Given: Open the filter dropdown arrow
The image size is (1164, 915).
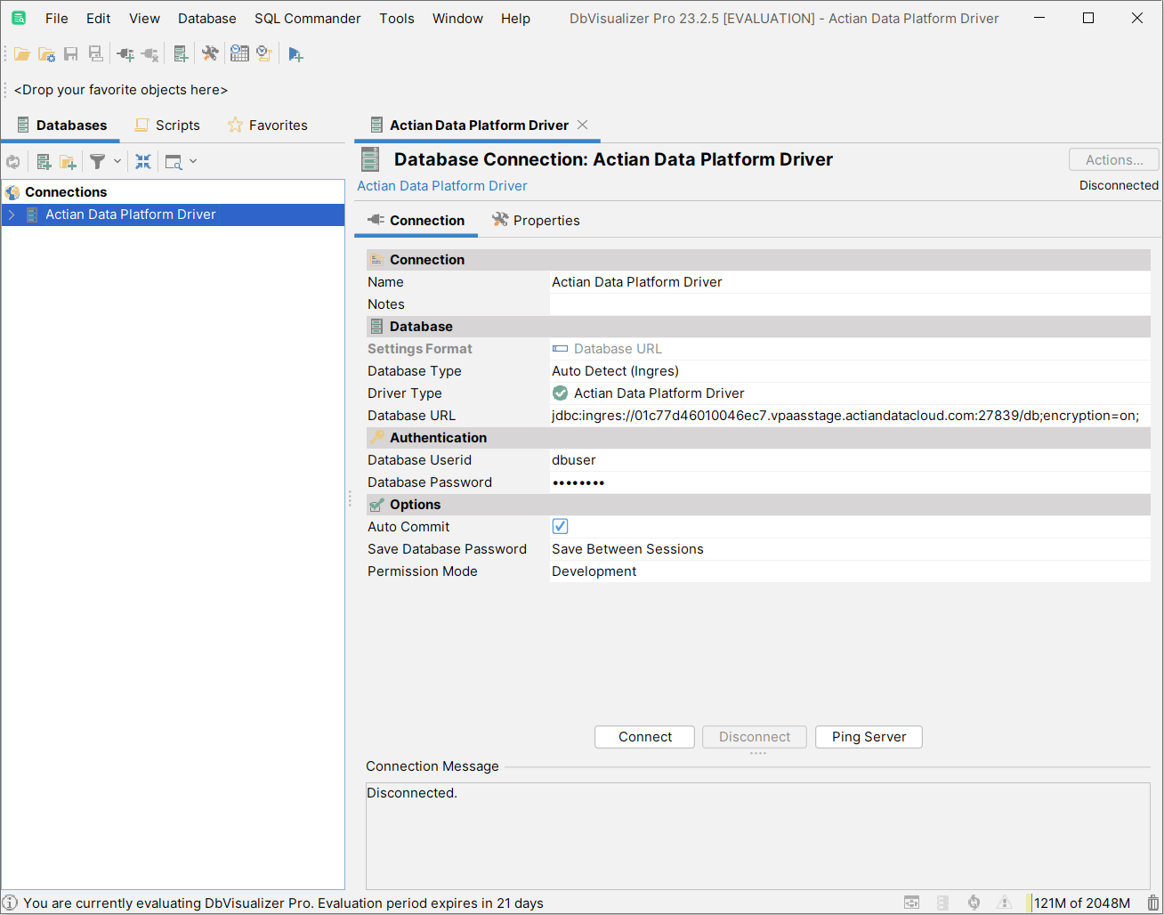Looking at the screenshot, I should tap(117, 162).
